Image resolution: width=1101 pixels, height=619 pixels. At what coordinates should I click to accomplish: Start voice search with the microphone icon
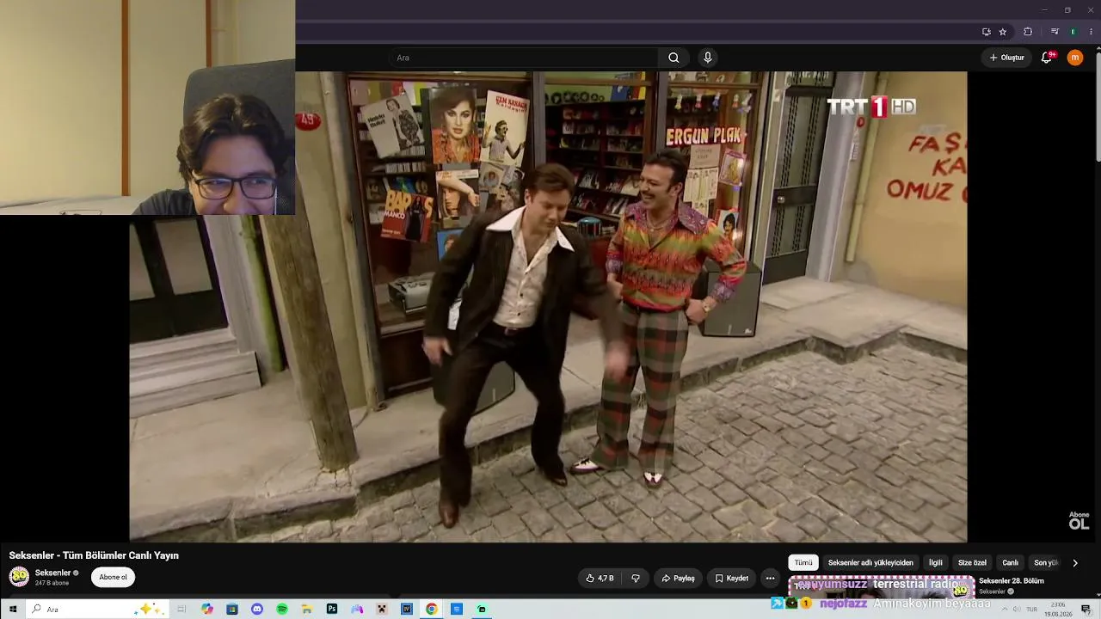(708, 58)
